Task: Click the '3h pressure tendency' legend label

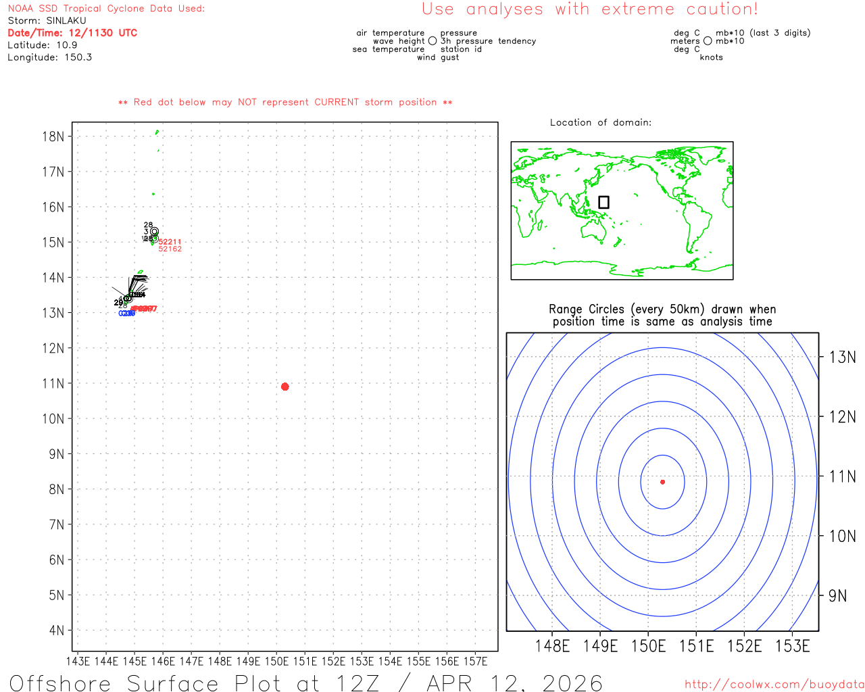Action: tap(488, 41)
